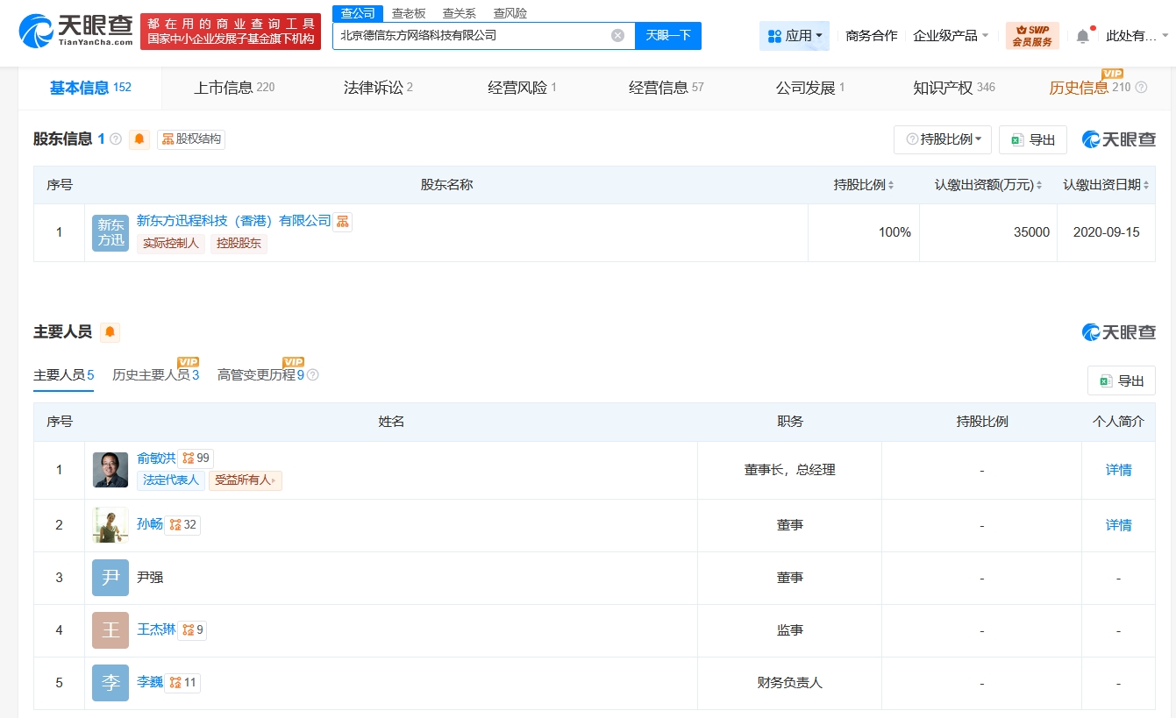Viewport: 1176px width, 718px height.
Task: Open 详情 link for 俞敏洪
Action: click(1118, 470)
